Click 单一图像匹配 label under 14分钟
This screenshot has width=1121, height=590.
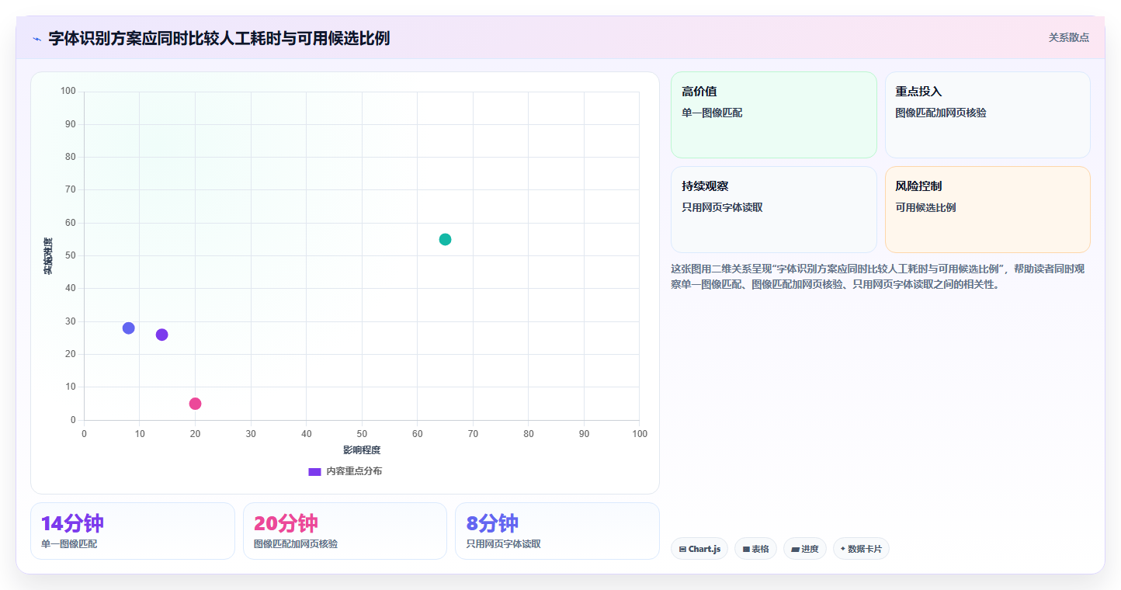click(69, 544)
